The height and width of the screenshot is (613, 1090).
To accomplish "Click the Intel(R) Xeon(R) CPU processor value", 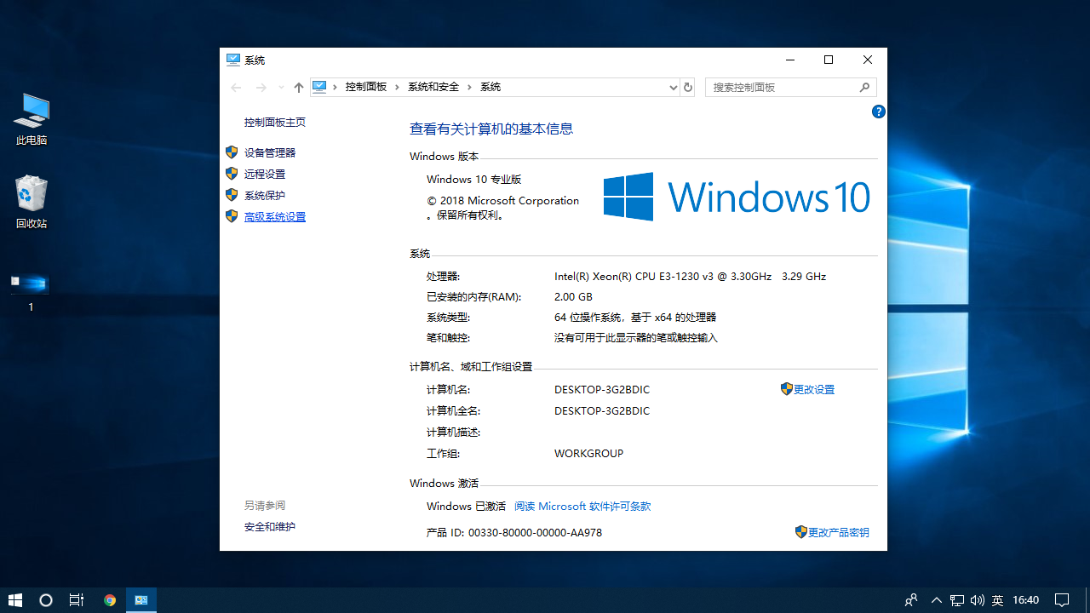I will click(691, 277).
